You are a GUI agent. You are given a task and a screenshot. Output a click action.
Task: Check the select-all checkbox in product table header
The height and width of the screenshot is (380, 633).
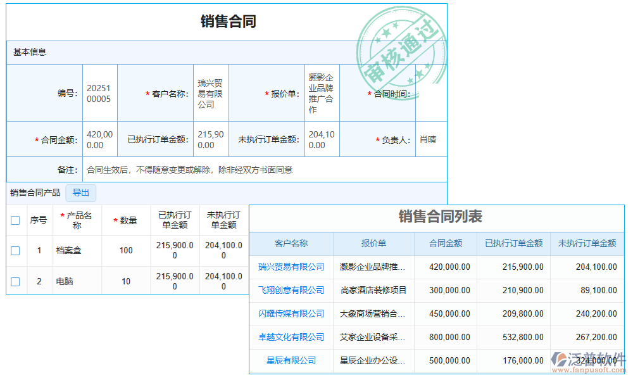[15, 220]
